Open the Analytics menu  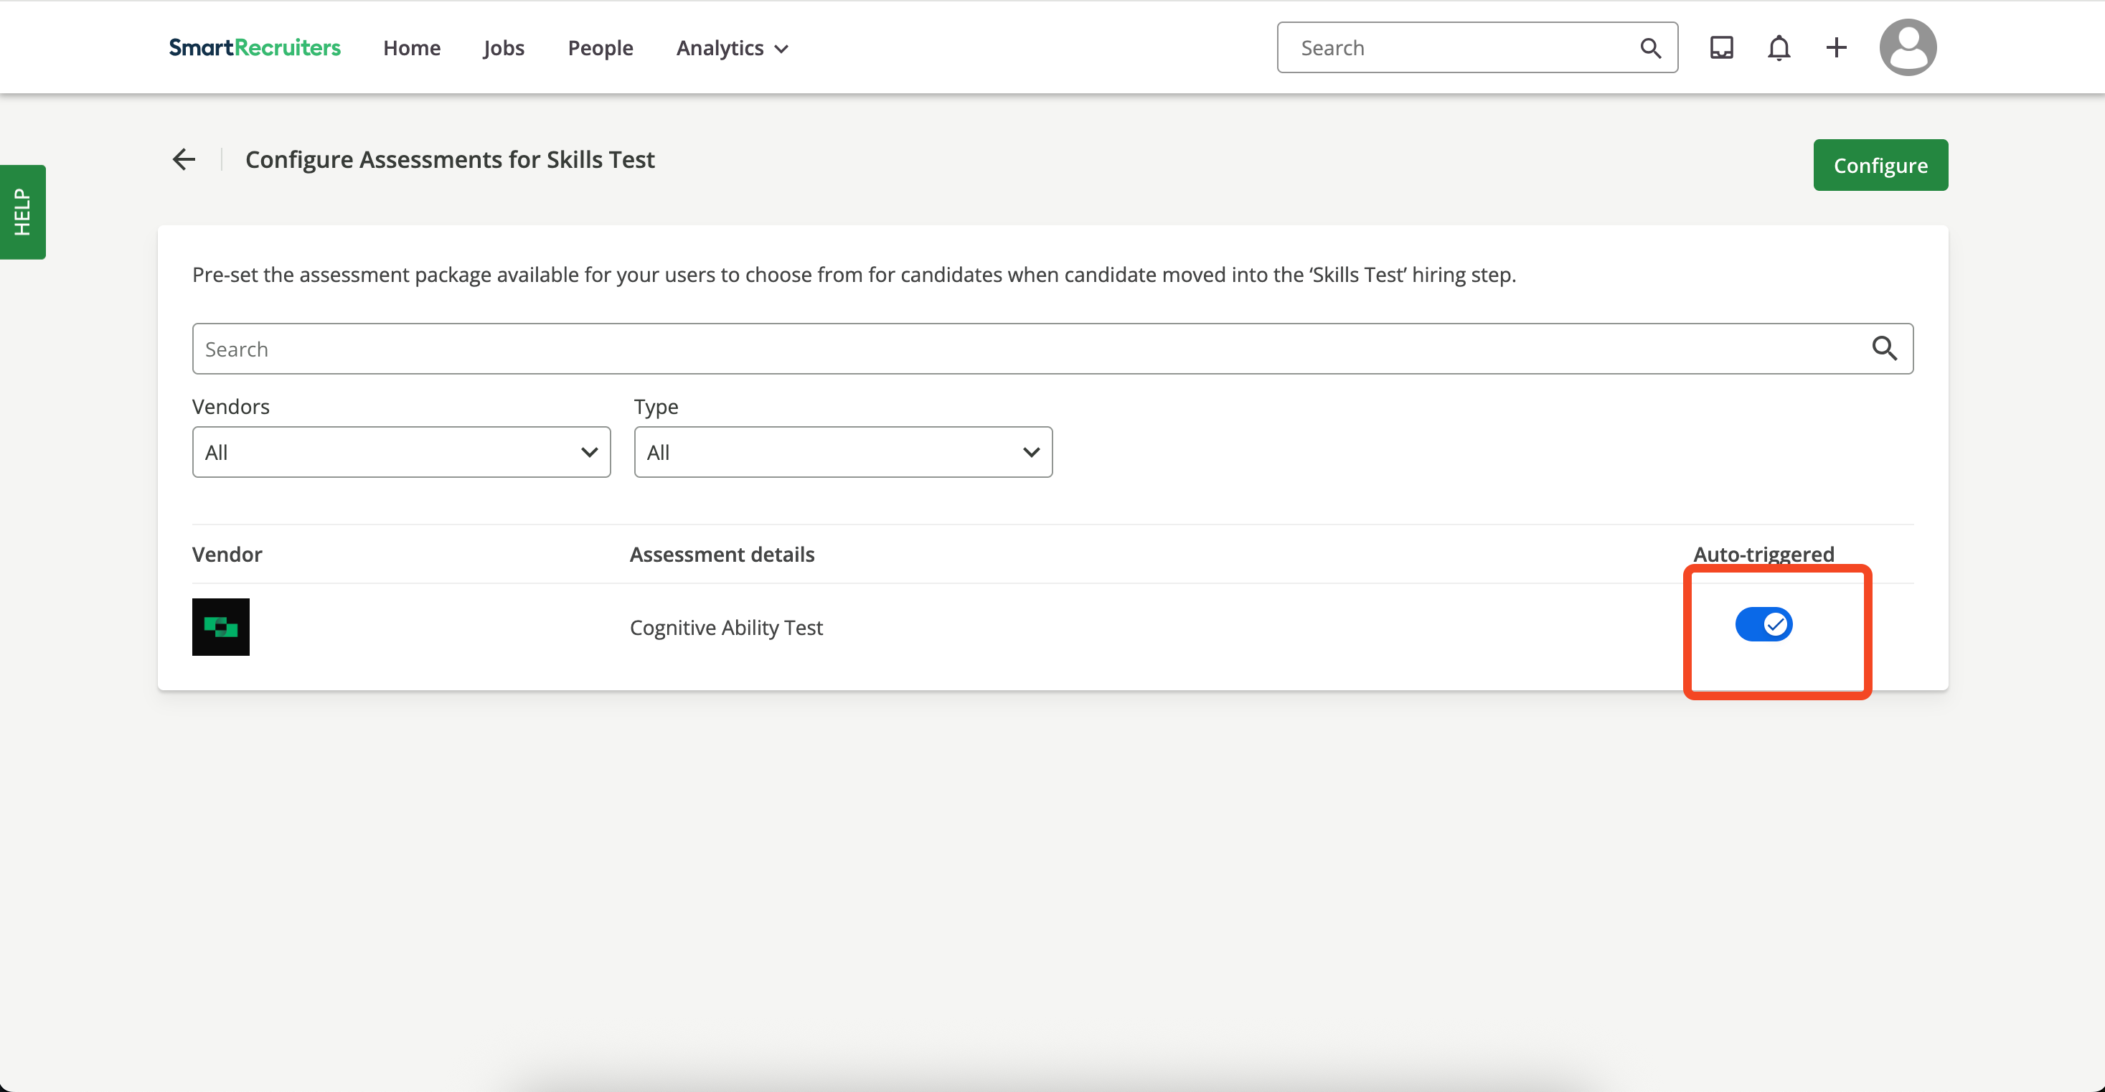[x=731, y=48]
